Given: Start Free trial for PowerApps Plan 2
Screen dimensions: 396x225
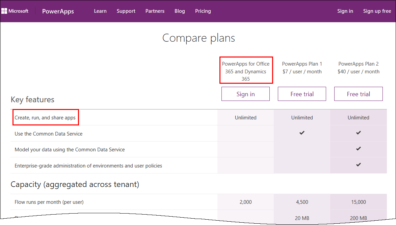Looking at the screenshot, I should [359, 94].
